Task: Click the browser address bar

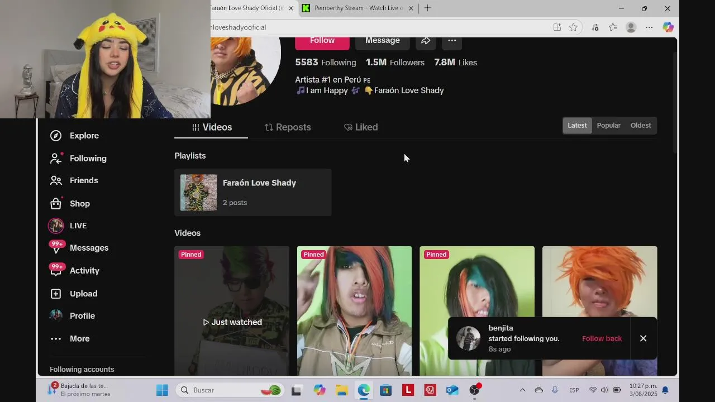Action: coord(380,27)
